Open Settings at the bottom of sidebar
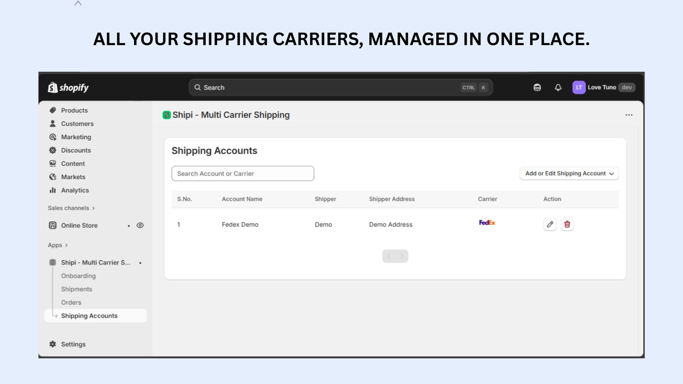Viewport: 683px width, 384px height. pyautogui.click(x=73, y=344)
